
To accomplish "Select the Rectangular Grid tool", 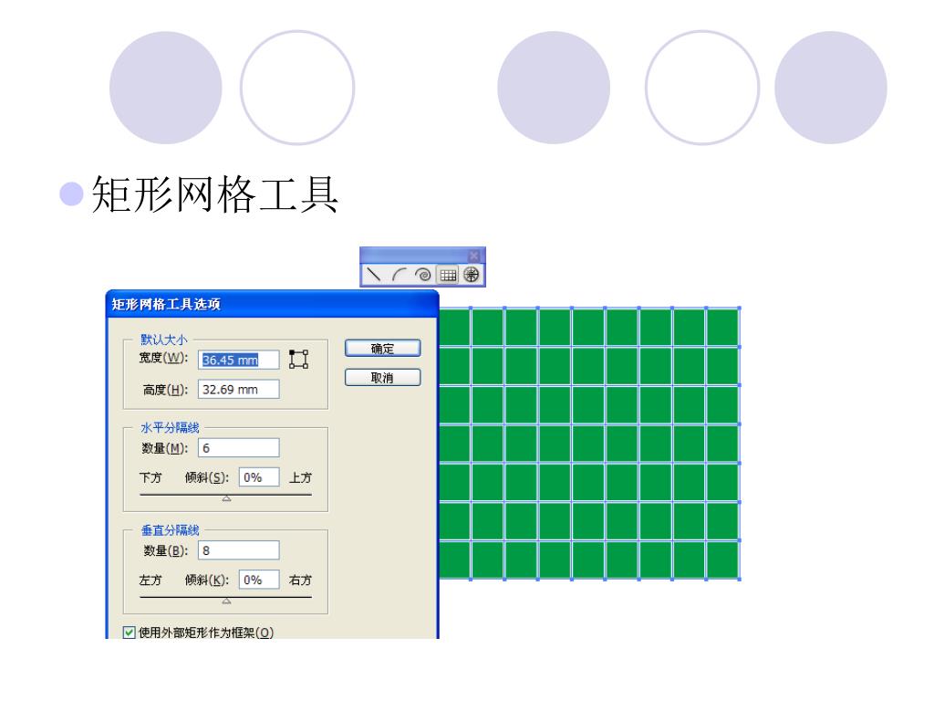I will point(448,275).
